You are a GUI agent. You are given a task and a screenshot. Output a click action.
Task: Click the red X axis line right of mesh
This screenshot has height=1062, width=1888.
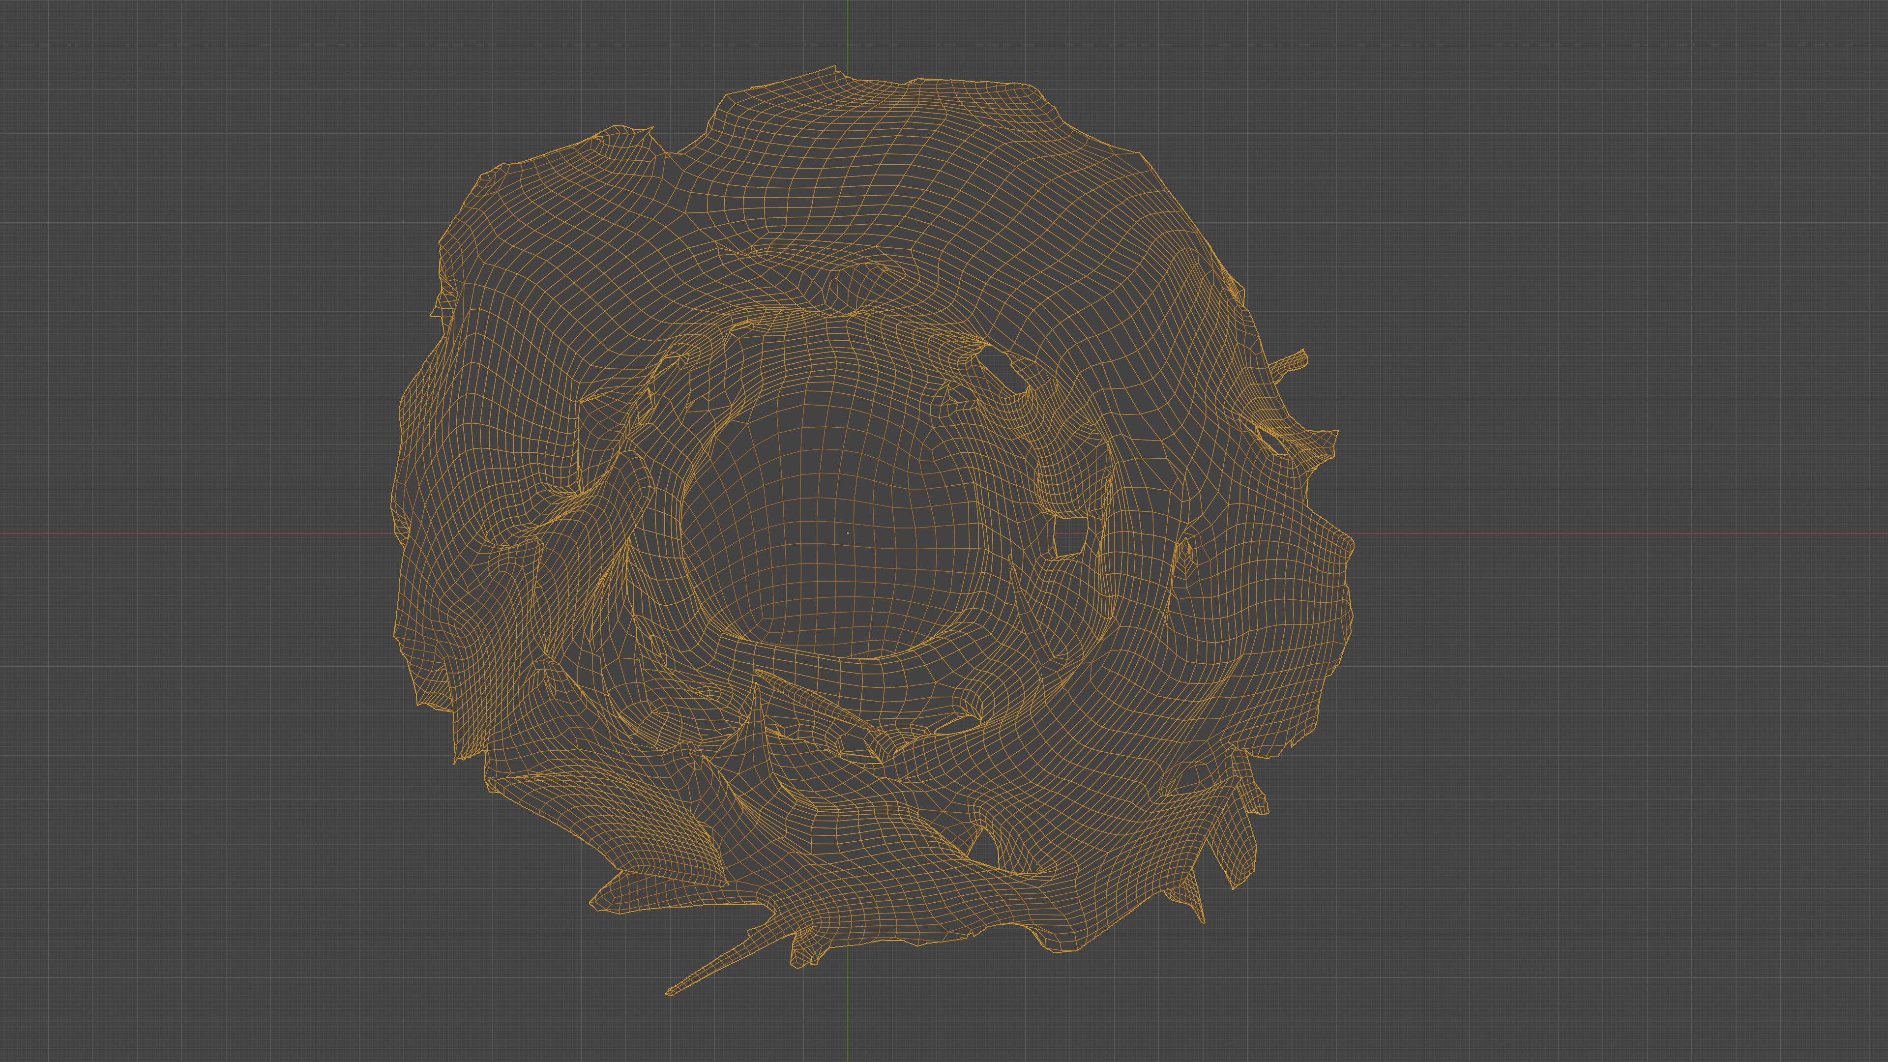[x=1613, y=533]
